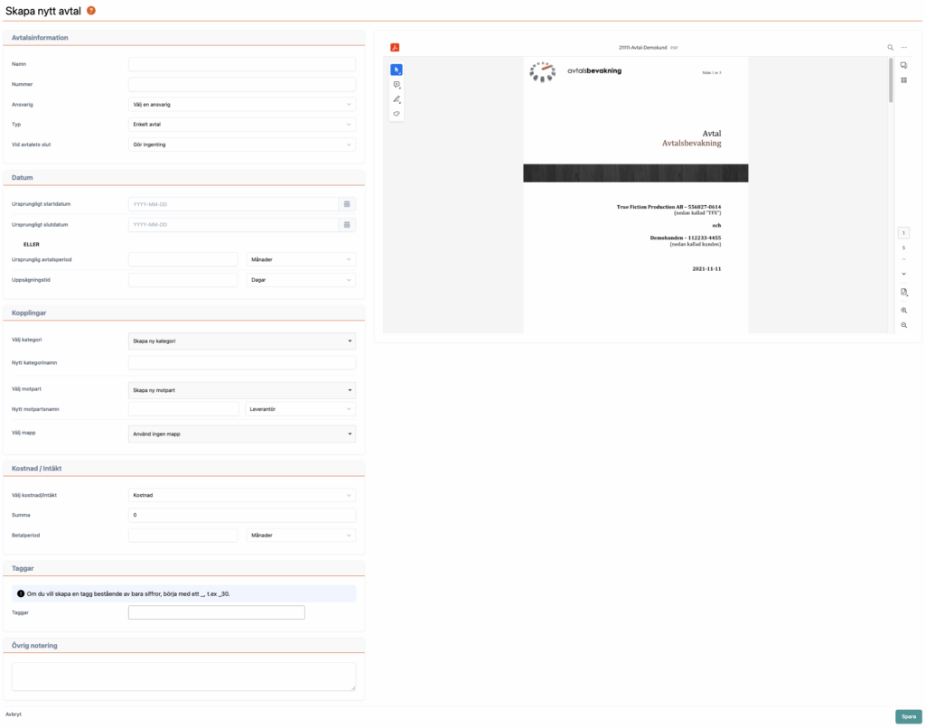
Task: Zoom in on the PDF document
Action: (904, 310)
